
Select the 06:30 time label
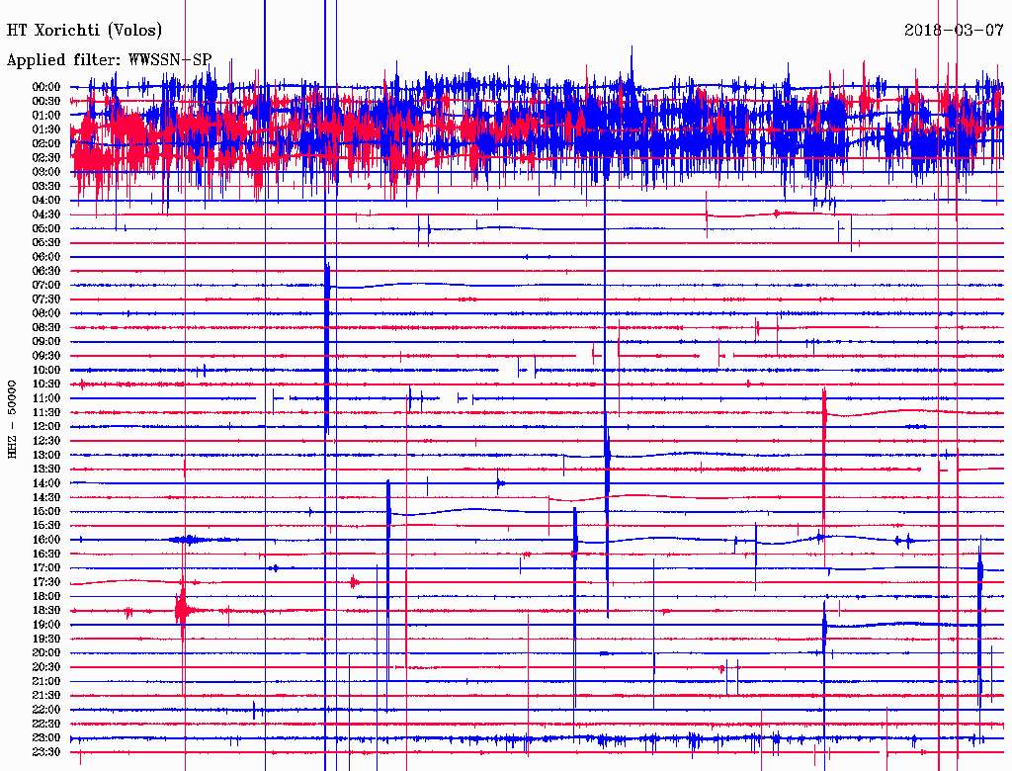(x=46, y=271)
